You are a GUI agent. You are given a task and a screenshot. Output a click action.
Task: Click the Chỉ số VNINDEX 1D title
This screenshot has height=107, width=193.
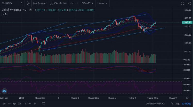14,10
